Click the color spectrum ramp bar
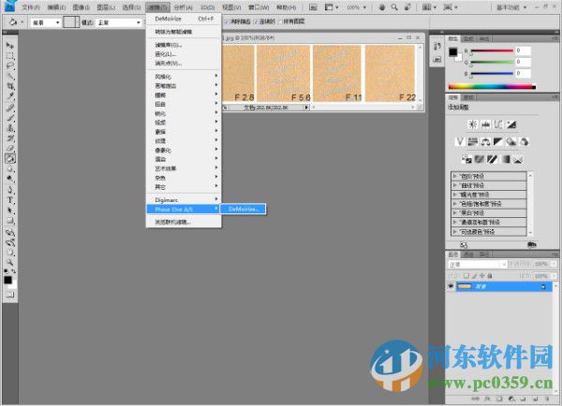Viewport: 562px width, 406px height. (x=492, y=86)
